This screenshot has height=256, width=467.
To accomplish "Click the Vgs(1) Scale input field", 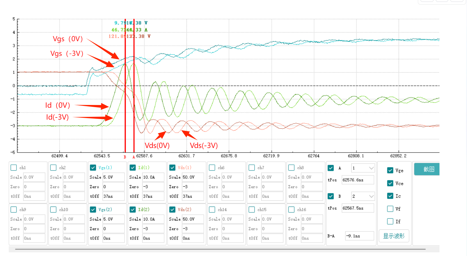I will coord(113,177).
